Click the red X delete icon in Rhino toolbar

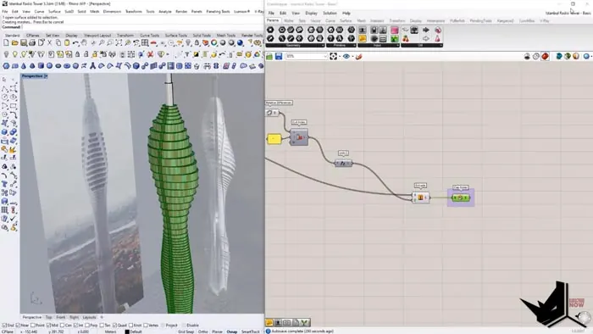[x=150, y=54]
